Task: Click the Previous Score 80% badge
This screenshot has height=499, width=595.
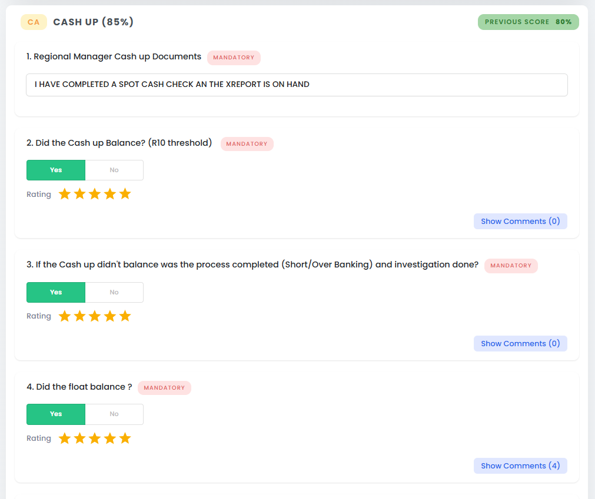Action: coord(528,22)
